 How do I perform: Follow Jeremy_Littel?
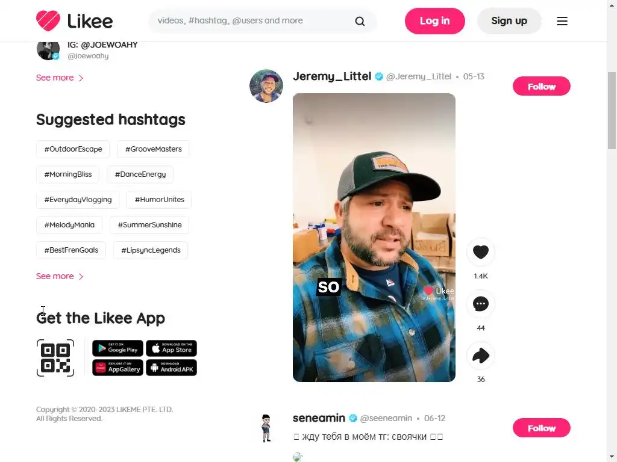(x=542, y=87)
